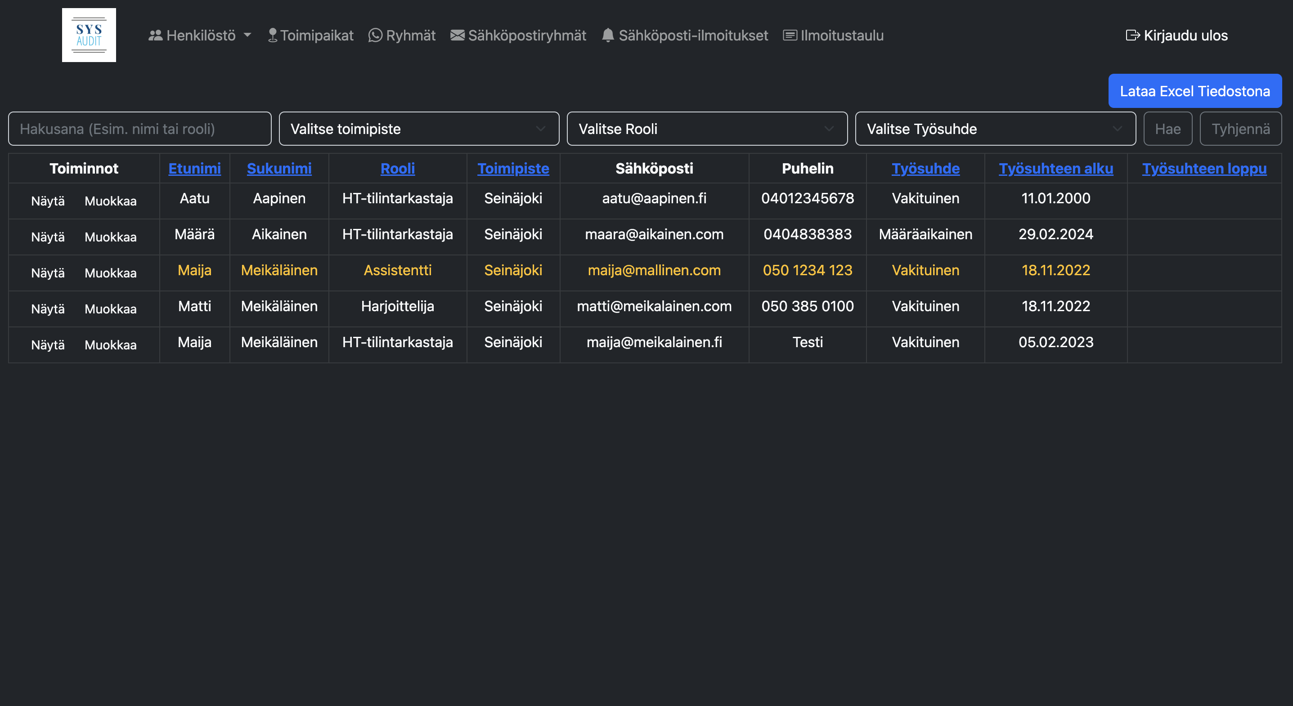Sort by Työsuhteen loppu column
This screenshot has width=1293, height=706.
(x=1204, y=169)
